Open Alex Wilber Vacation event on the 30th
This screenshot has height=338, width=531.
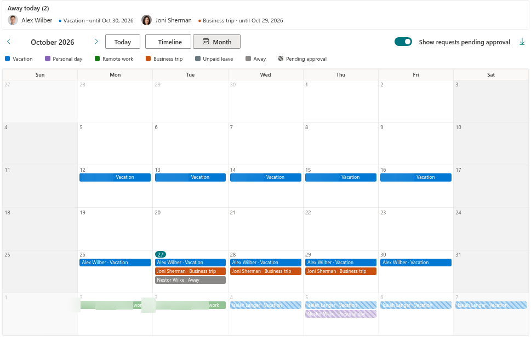pyautogui.click(x=416, y=263)
